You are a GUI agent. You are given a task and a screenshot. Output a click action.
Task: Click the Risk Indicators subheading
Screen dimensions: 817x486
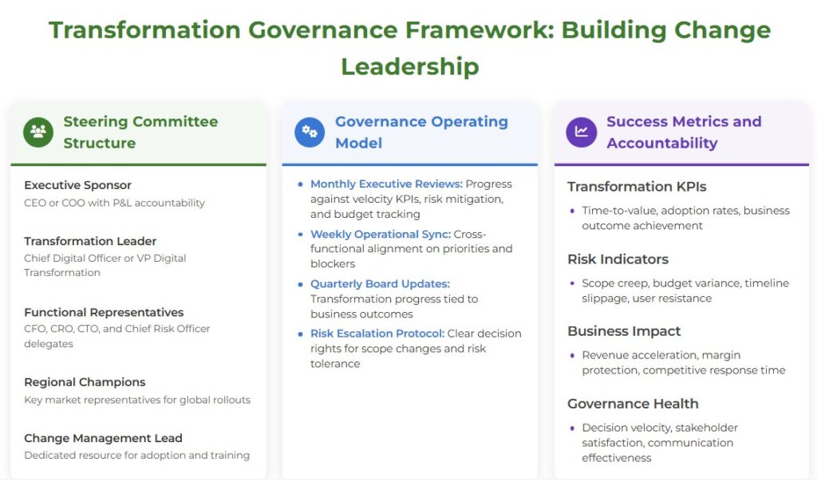point(618,259)
